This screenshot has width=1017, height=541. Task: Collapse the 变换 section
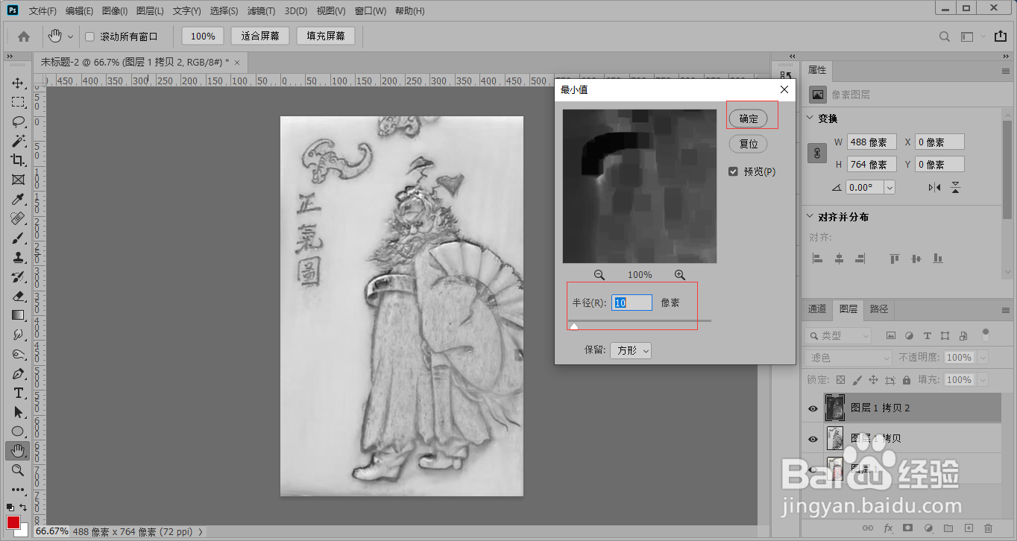(x=810, y=118)
